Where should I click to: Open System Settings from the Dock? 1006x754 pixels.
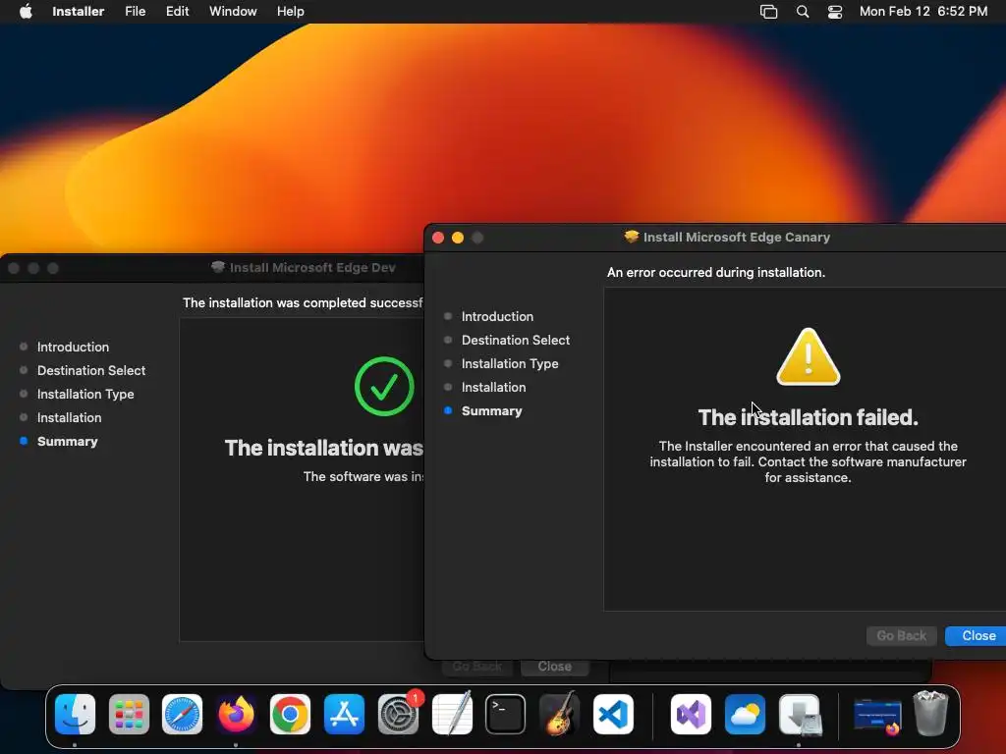pyautogui.click(x=398, y=715)
